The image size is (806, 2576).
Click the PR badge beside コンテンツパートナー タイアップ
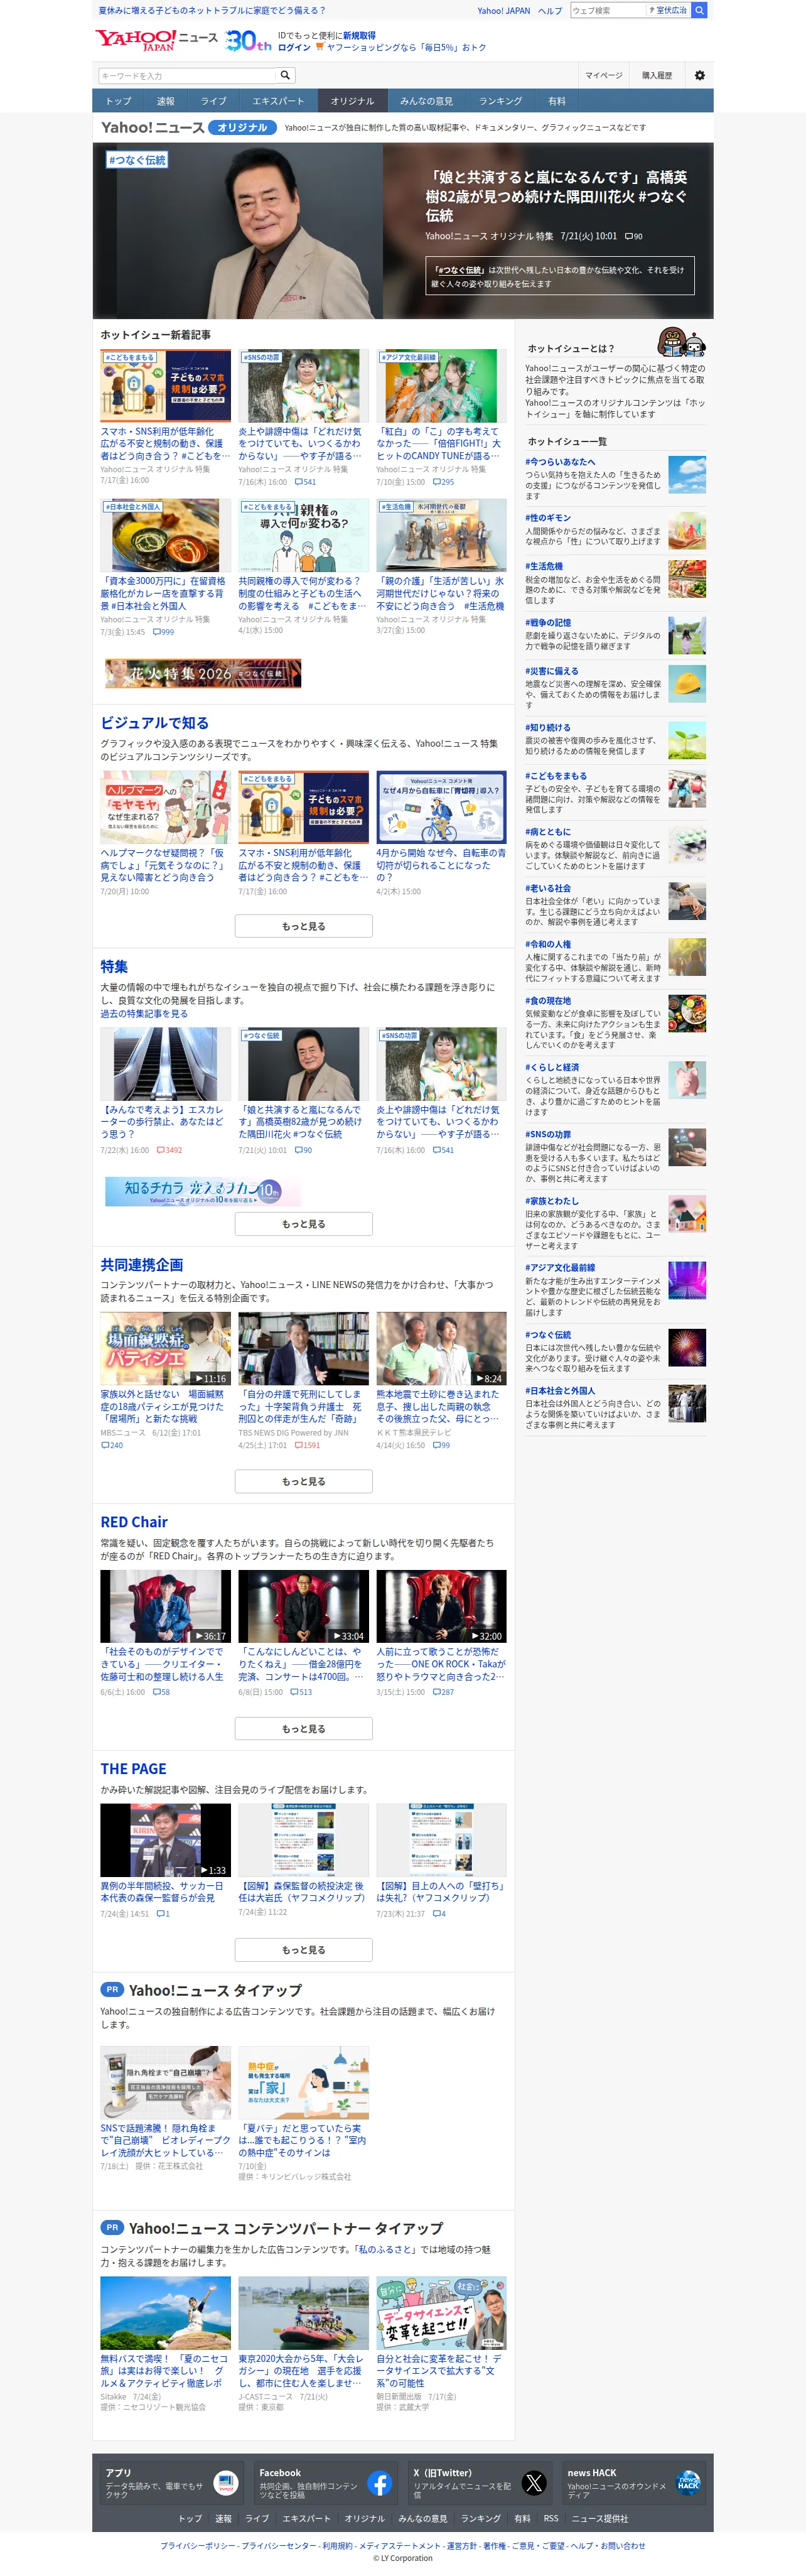coord(112,2227)
